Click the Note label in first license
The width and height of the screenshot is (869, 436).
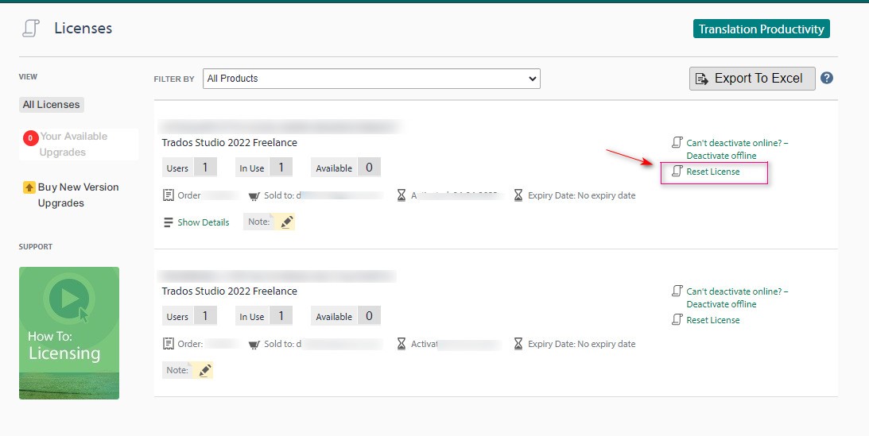click(259, 222)
